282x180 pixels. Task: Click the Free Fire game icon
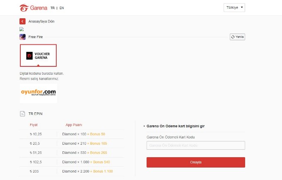coord(22,37)
